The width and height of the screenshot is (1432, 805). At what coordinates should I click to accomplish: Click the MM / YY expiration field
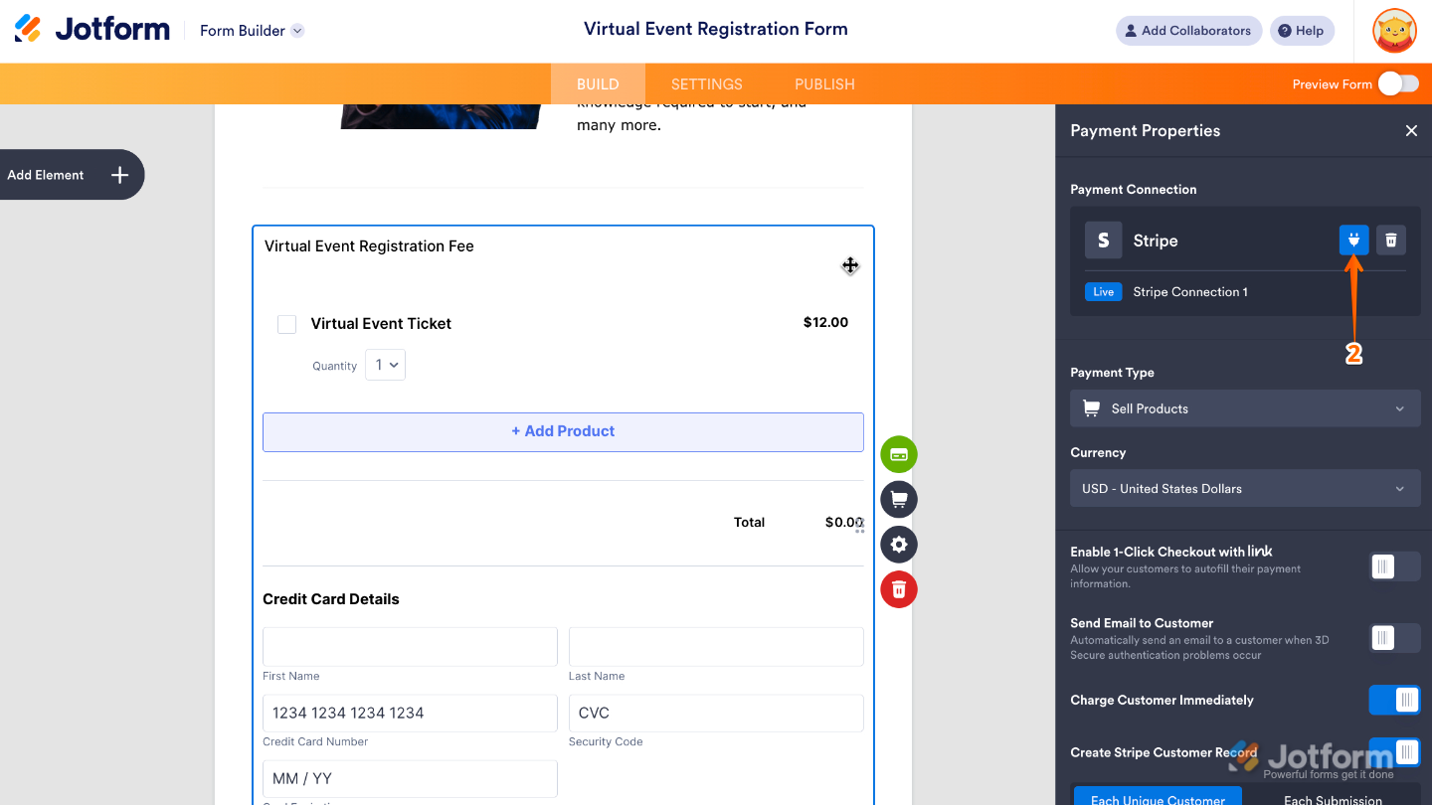tap(410, 778)
